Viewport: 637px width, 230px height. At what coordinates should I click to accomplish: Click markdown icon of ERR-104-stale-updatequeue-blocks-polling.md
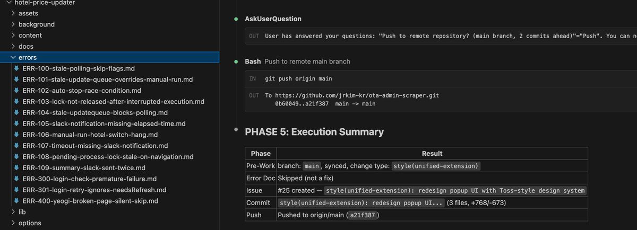pos(17,112)
